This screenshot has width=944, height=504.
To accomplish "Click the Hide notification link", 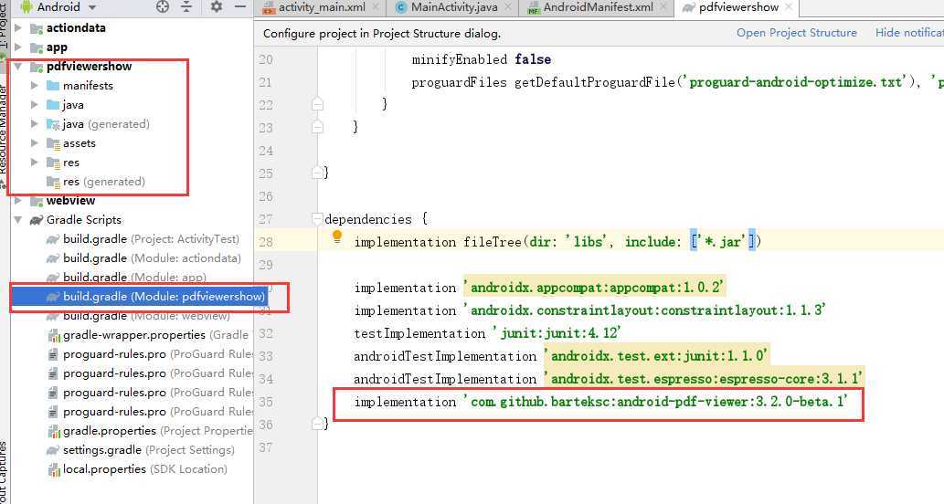I will click(909, 33).
